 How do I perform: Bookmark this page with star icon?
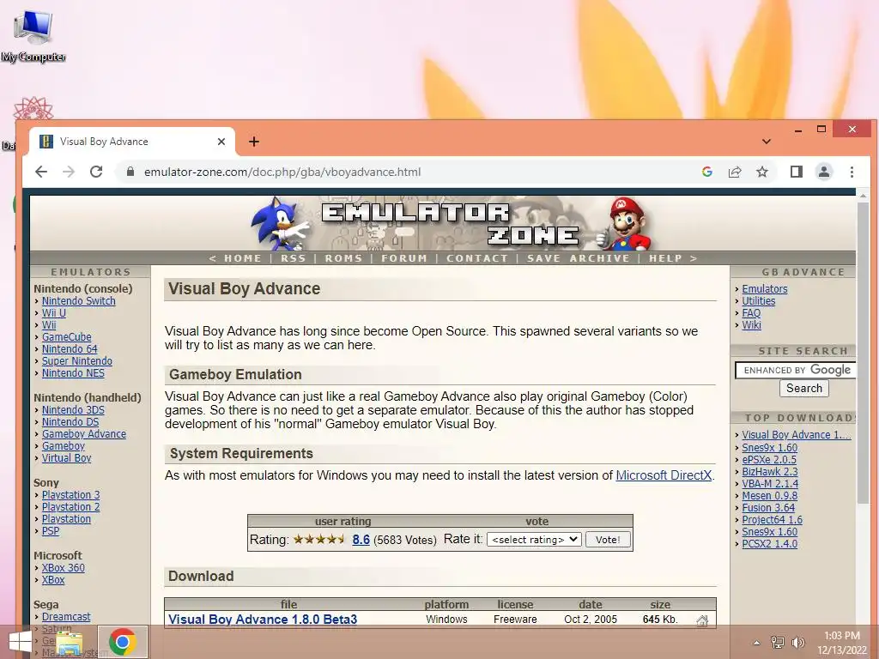[x=762, y=172]
